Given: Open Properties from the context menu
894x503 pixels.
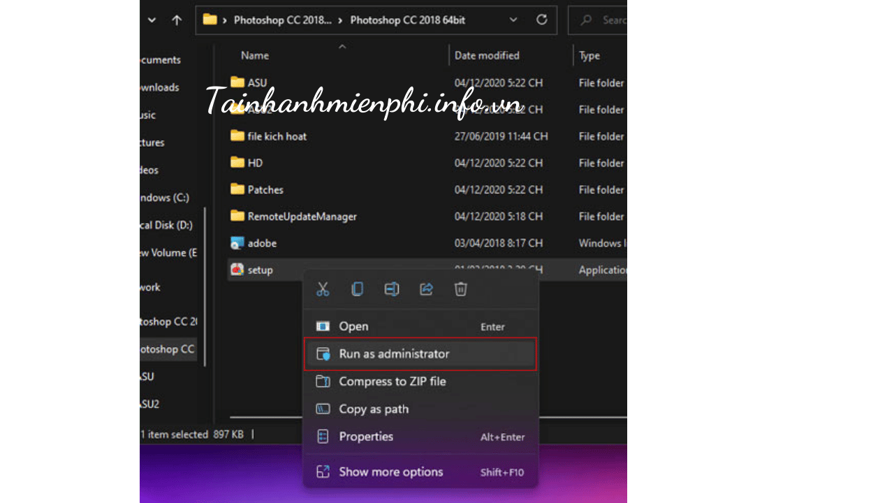Looking at the screenshot, I should [366, 437].
